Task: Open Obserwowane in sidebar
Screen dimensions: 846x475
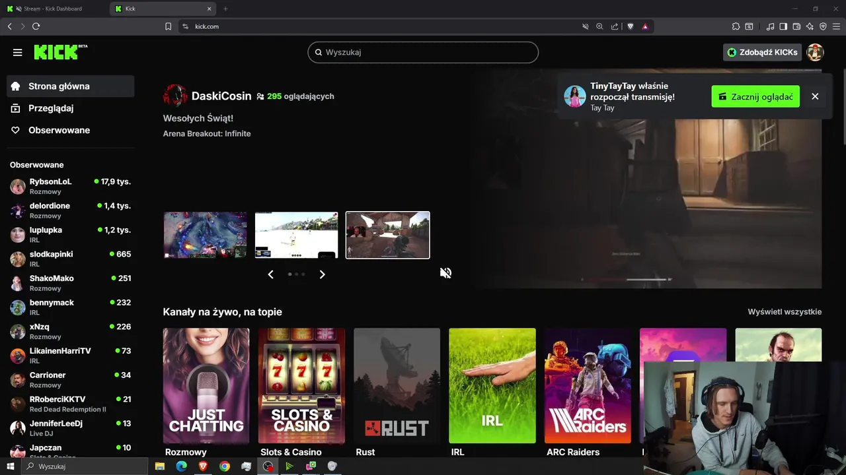Action: 71,131
